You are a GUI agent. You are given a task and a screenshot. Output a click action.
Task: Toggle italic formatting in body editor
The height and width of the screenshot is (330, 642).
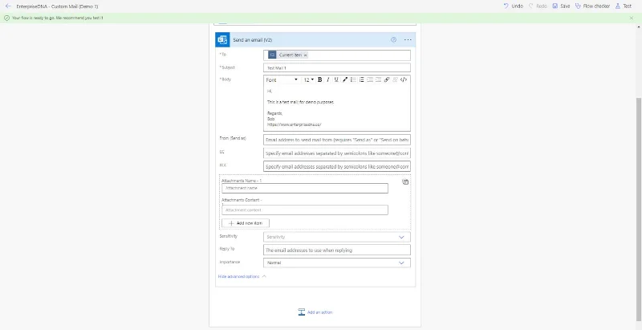coord(328,79)
